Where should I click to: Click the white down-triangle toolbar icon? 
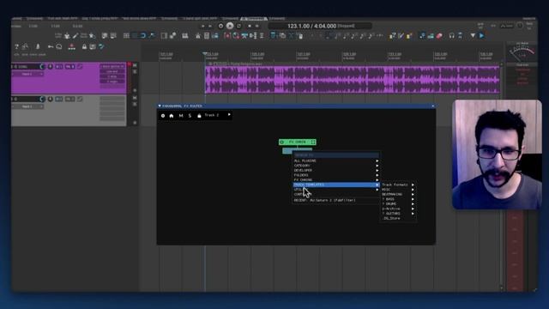pyautogui.click(x=473, y=36)
